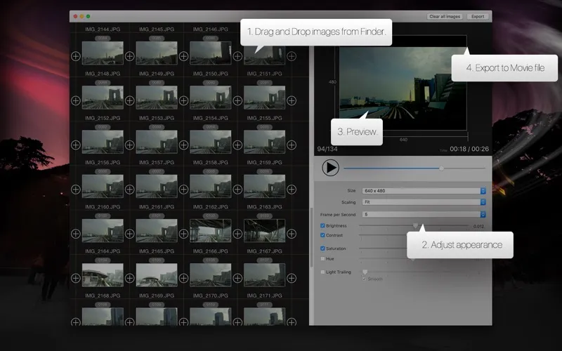Click plus icon between IMG_2148 and IMG_2149 thumbnails
The width and height of the screenshot is (562, 351).
click(x=130, y=100)
